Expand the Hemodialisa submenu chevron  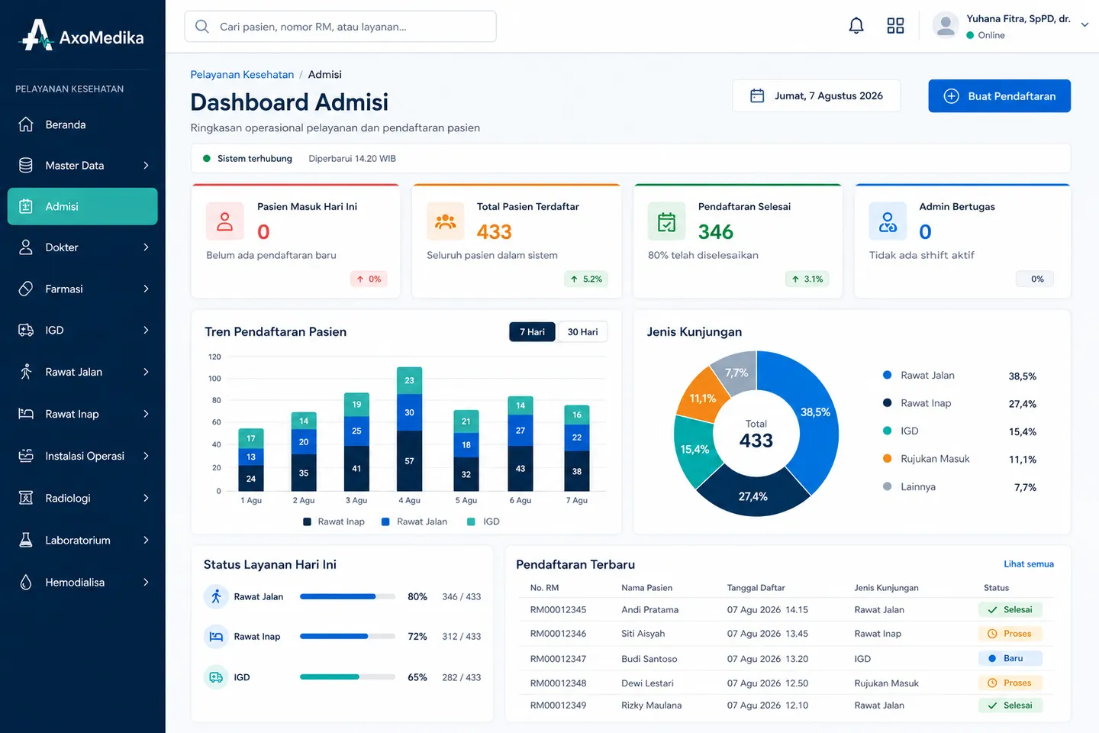146,583
